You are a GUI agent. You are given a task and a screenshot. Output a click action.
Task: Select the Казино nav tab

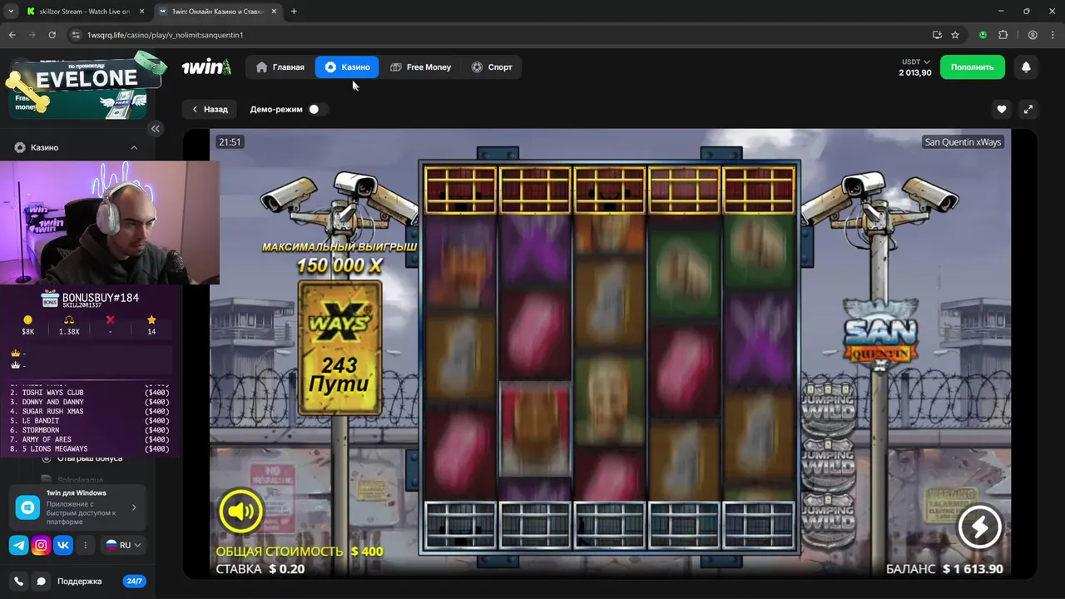347,67
